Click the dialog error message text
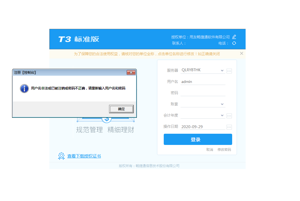This screenshot has width=300, height=201. pyautogui.click(x=78, y=88)
